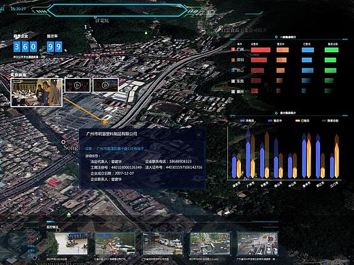354x265 pixels.
Task: Click the pink circle marker beside the Song label
Action: [x=63, y=142]
